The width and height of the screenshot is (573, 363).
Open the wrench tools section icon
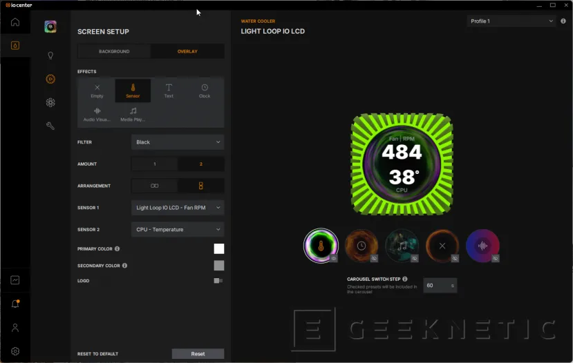click(x=50, y=126)
